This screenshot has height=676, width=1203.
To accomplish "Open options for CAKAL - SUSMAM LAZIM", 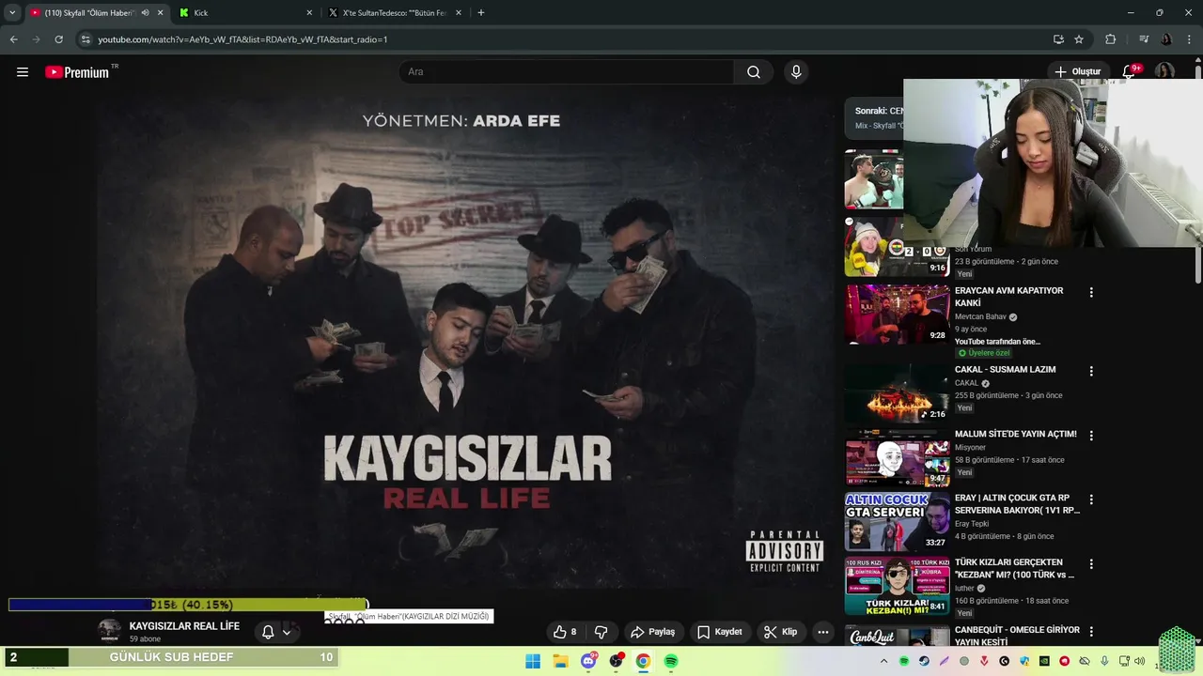I will [1091, 372].
